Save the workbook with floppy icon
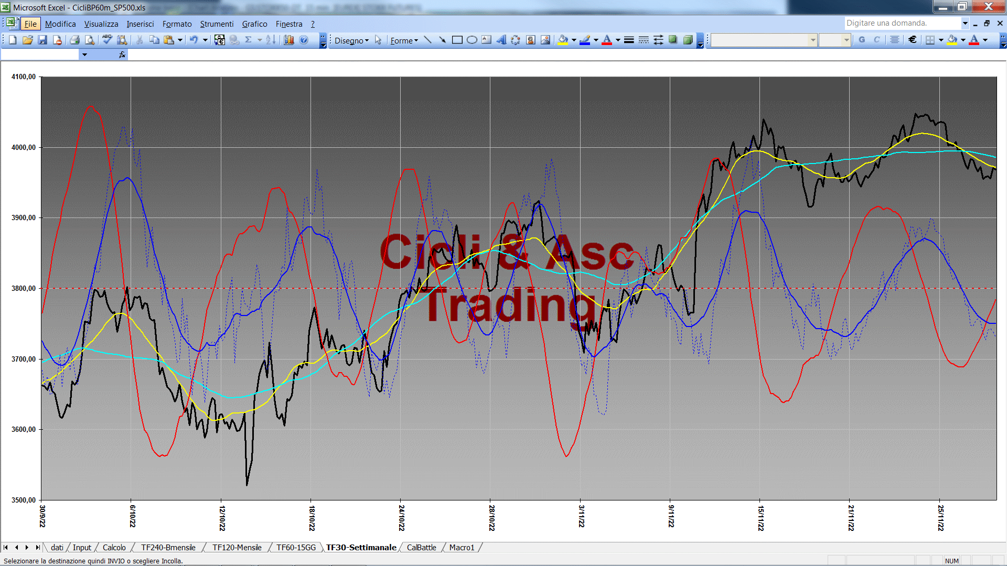This screenshot has width=1007, height=566. pyautogui.click(x=42, y=40)
